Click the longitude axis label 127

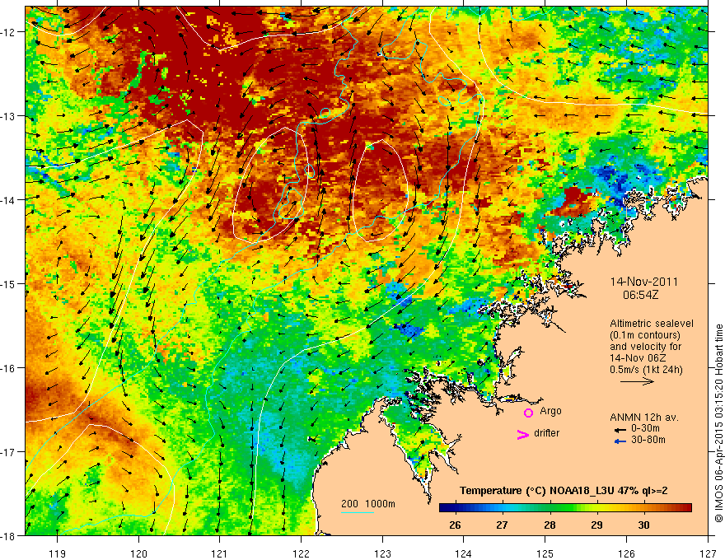tap(708, 553)
